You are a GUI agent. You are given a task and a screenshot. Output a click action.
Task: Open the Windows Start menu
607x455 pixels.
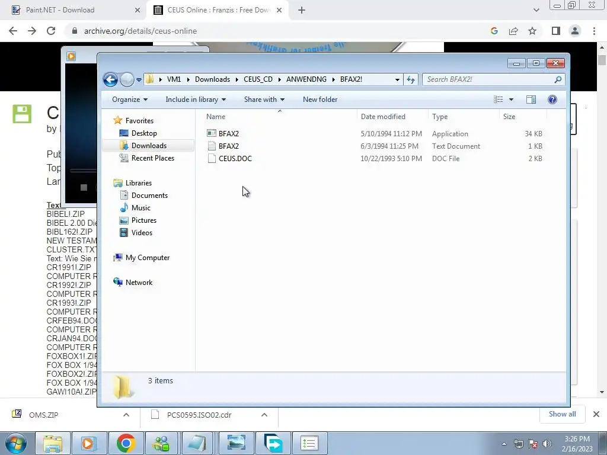point(16,443)
